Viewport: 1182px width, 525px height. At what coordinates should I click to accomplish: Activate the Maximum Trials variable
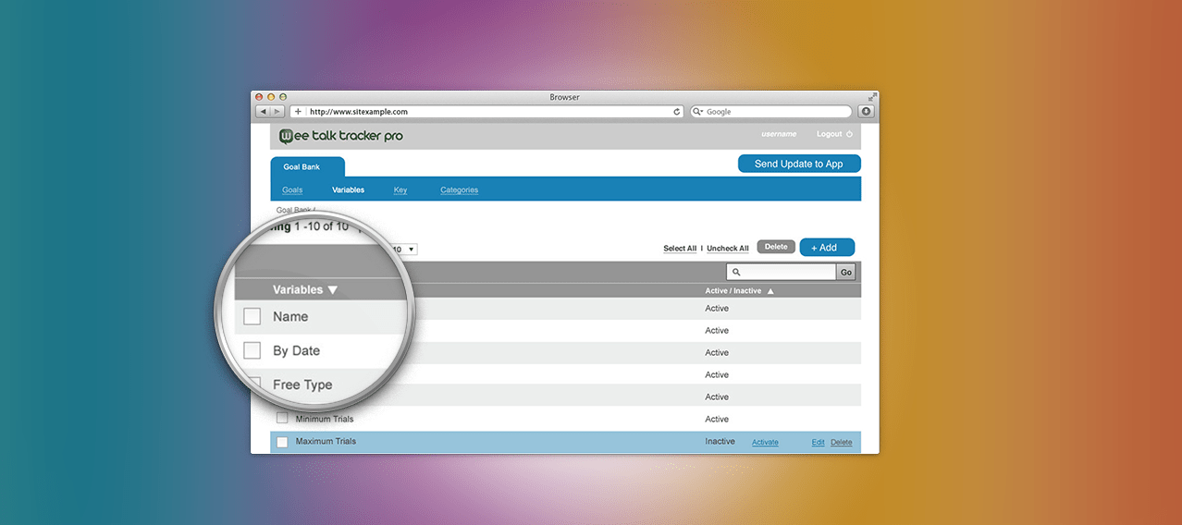click(x=765, y=443)
